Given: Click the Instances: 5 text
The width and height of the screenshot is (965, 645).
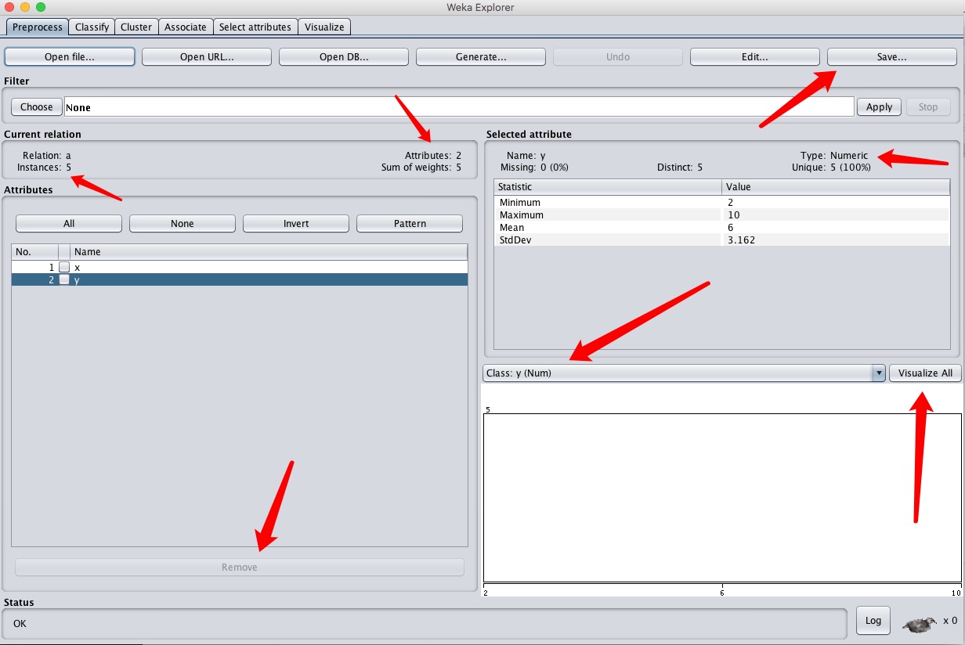Looking at the screenshot, I should [x=44, y=168].
